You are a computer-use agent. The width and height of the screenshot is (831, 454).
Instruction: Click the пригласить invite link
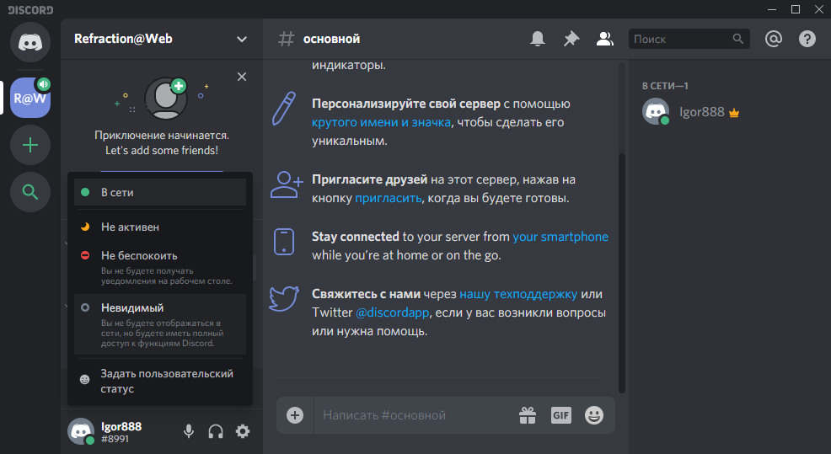point(388,199)
